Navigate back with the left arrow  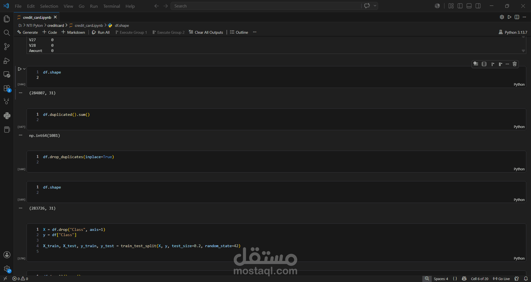click(157, 6)
